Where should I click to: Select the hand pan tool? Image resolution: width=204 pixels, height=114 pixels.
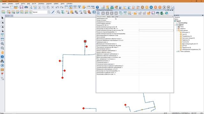pos(2,52)
